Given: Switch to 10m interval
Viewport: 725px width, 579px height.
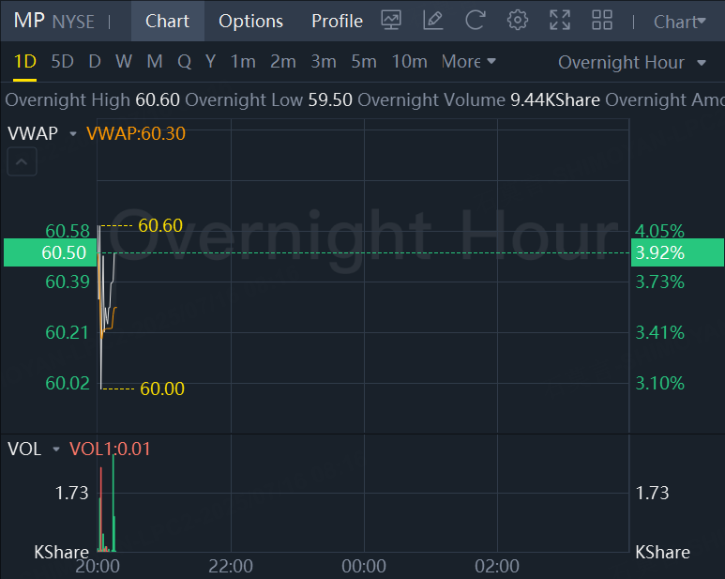Looking at the screenshot, I should [409, 62].
